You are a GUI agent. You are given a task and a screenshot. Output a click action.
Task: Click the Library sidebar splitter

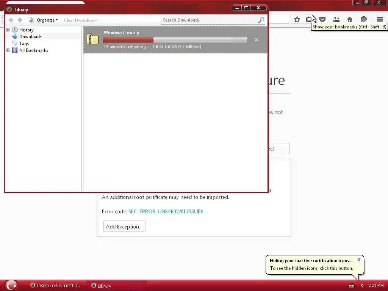82,109
